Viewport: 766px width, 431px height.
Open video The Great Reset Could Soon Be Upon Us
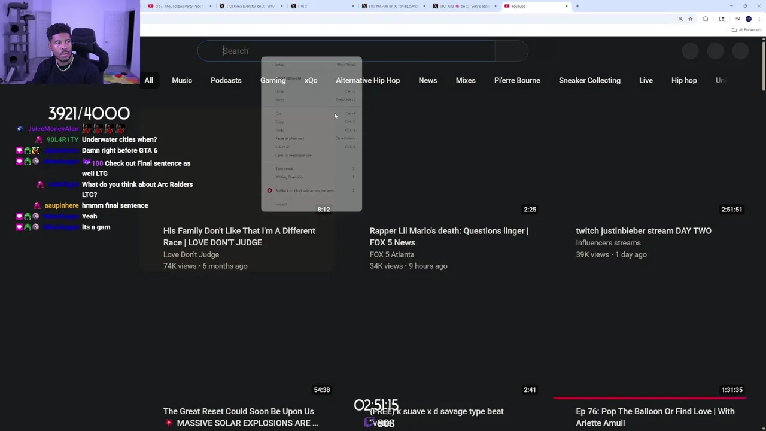[241, 417]
